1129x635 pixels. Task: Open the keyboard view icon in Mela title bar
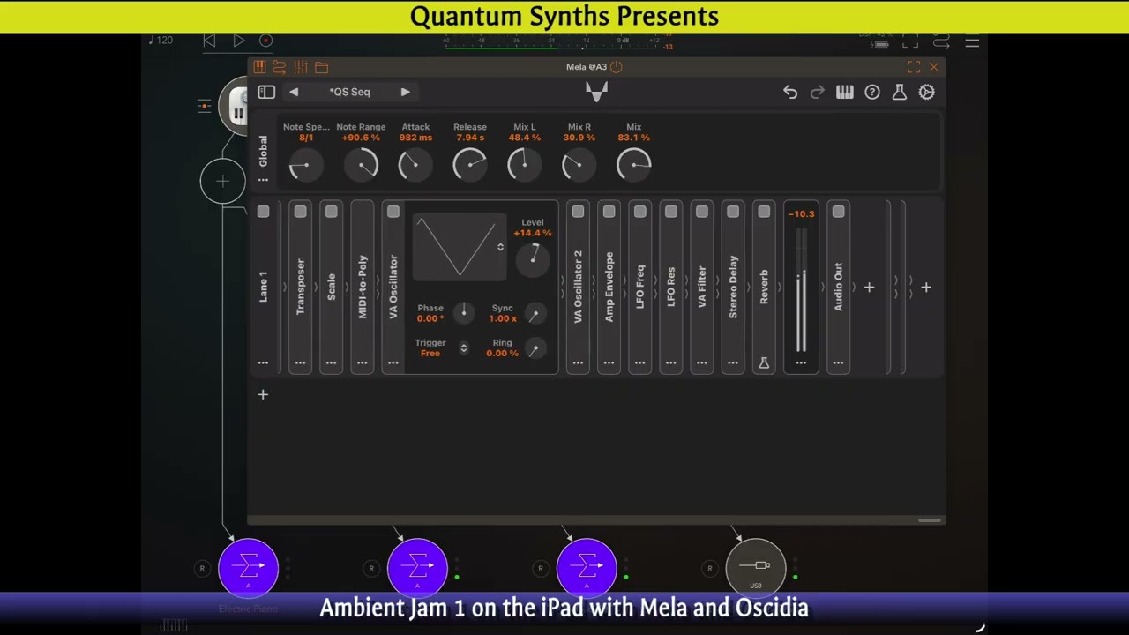259,67
